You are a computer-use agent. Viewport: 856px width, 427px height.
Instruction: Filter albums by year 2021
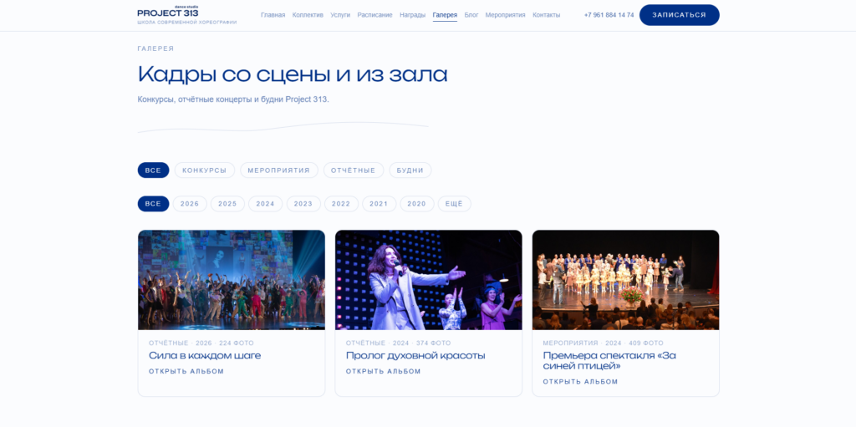coord(379,204)
